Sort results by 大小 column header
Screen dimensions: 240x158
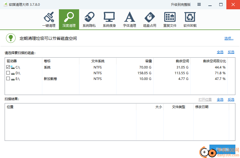[150, 107]
